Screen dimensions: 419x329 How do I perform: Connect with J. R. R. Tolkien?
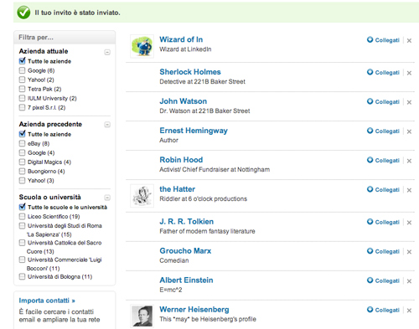[383, 222]
